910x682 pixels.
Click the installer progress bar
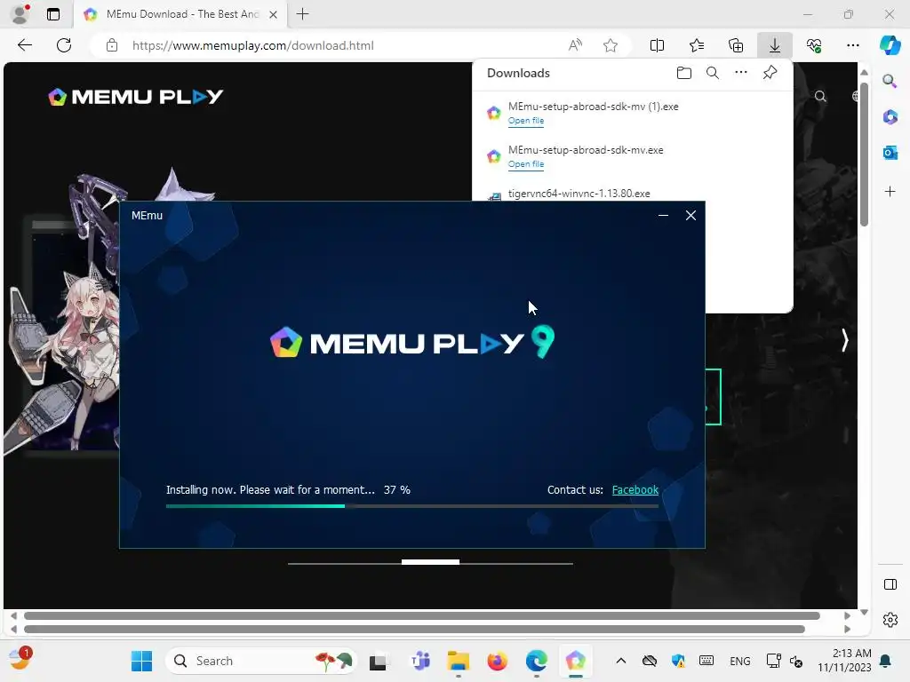coord(412,506)
